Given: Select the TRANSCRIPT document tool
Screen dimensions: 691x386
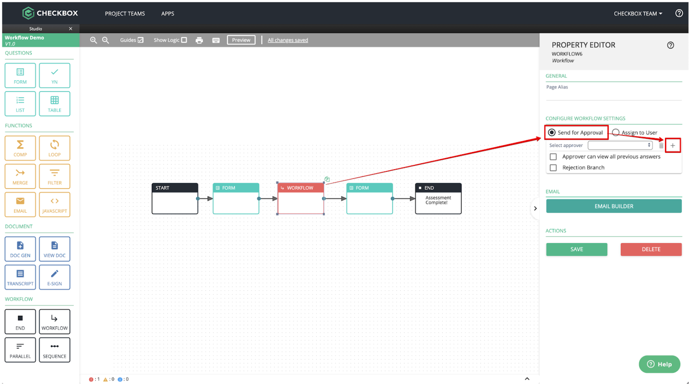Looking at the screenshot, I should point(20,277).
